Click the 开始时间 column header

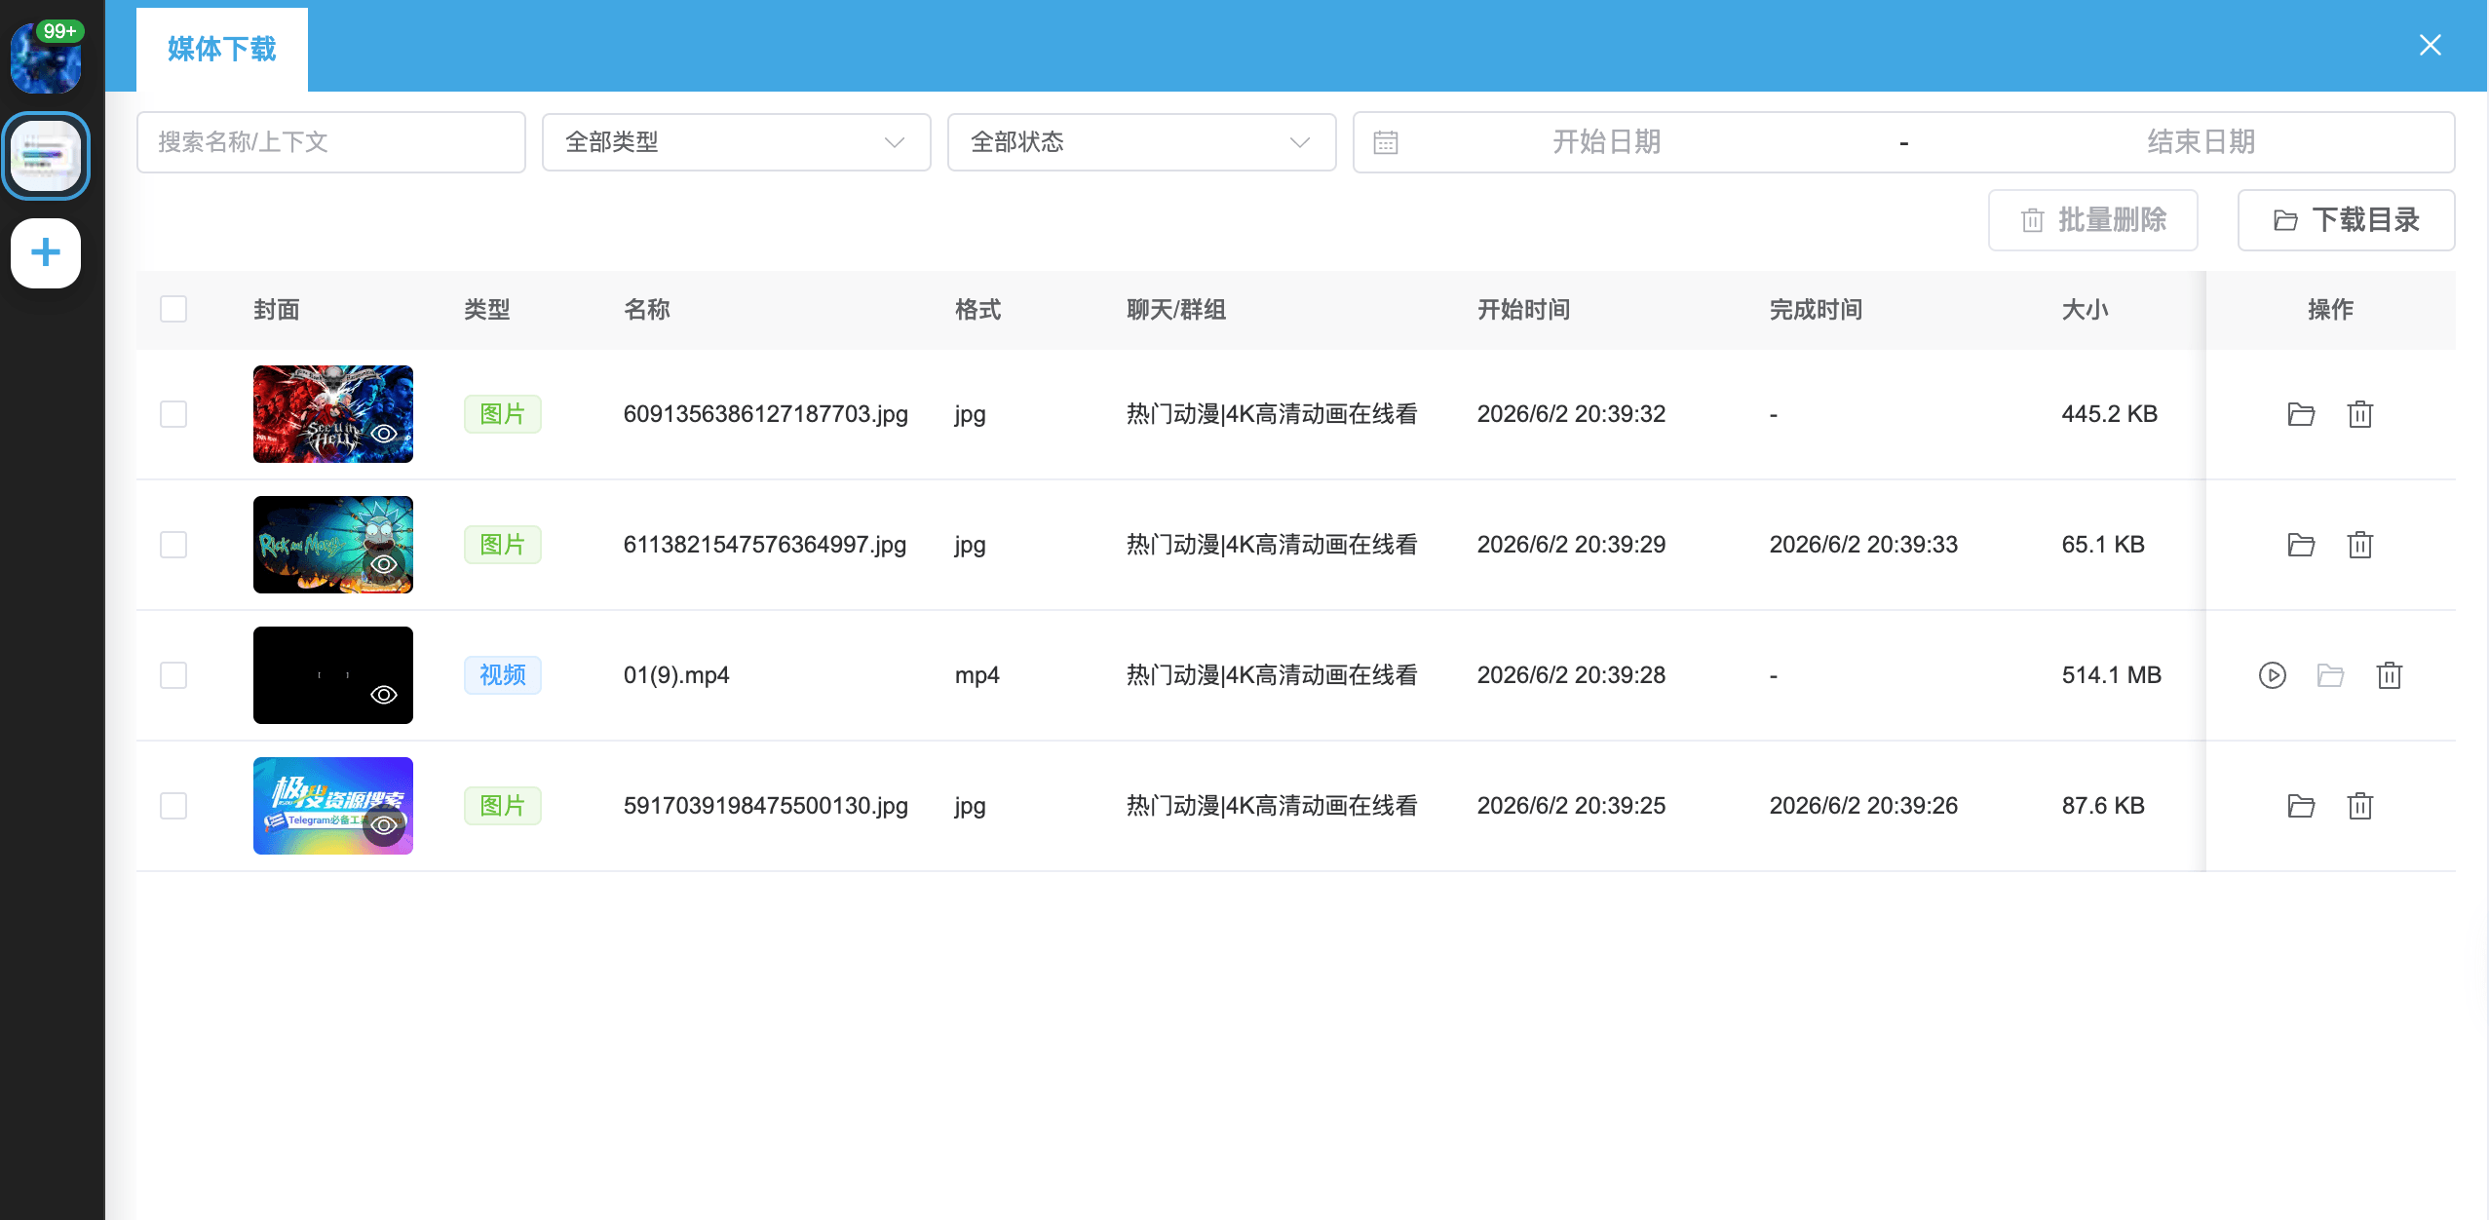point(1523,310)
